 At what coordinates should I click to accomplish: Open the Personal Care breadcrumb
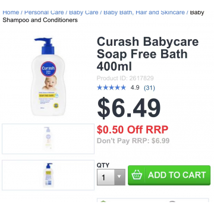[44, 12]
